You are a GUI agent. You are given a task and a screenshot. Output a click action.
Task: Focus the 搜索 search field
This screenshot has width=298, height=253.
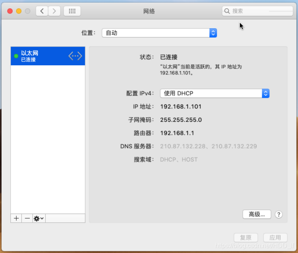(257, 11)
